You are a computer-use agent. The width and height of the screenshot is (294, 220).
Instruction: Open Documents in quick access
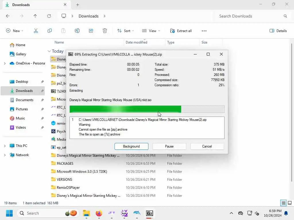pos(24,100)
